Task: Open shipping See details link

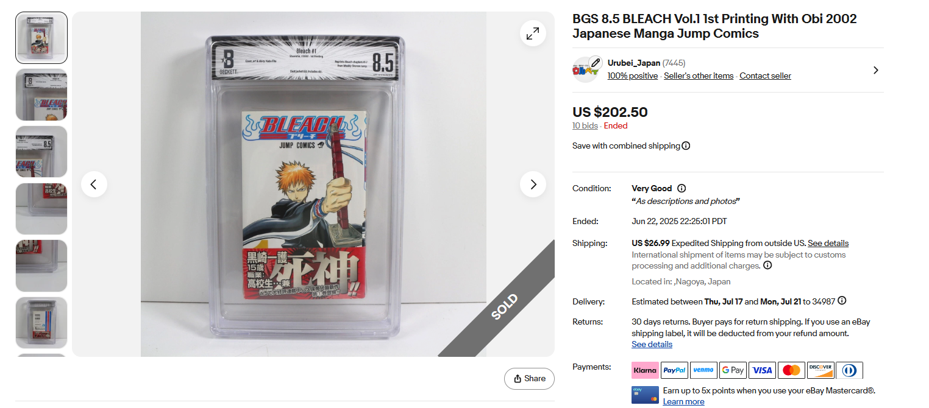Action: [x=828, y=243]
